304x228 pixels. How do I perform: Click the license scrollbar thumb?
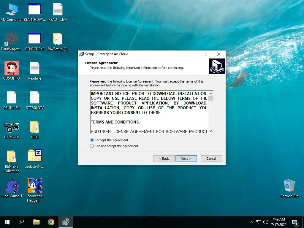tap(211, 99)
